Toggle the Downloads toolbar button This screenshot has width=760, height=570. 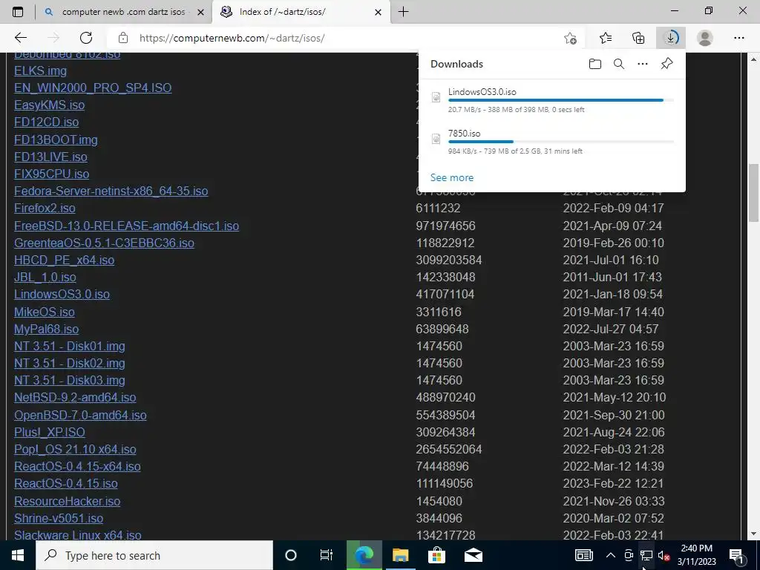pyautogui.click(x=671, y=38)
